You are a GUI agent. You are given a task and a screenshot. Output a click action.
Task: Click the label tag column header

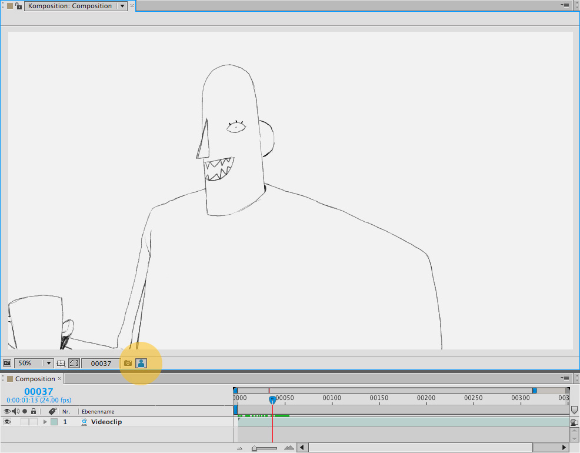click(x=52, y=411)
